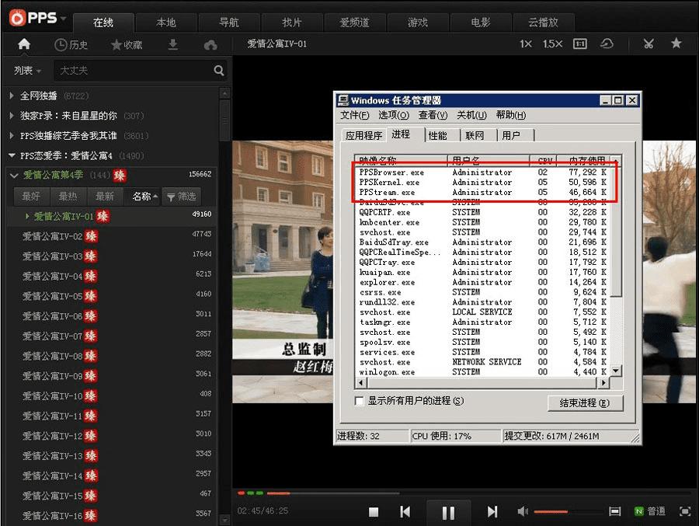Viewport: 699px width, 526px height.
Task: Open the download arrow icon
Action: [173, 44]
